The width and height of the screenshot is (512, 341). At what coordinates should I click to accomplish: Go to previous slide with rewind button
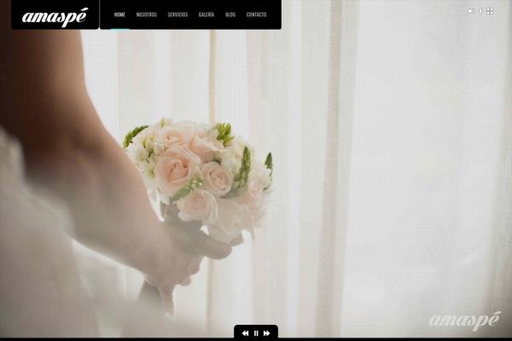(245, 333)
